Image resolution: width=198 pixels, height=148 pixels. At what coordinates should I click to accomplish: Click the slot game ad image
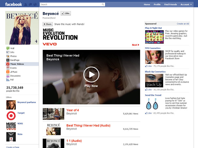click(154, 37)
